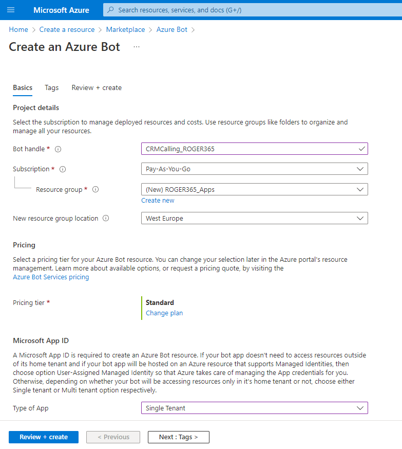
Task: Click the Subscription info icon
Action: pyautogui.click(x=63, y=169)
